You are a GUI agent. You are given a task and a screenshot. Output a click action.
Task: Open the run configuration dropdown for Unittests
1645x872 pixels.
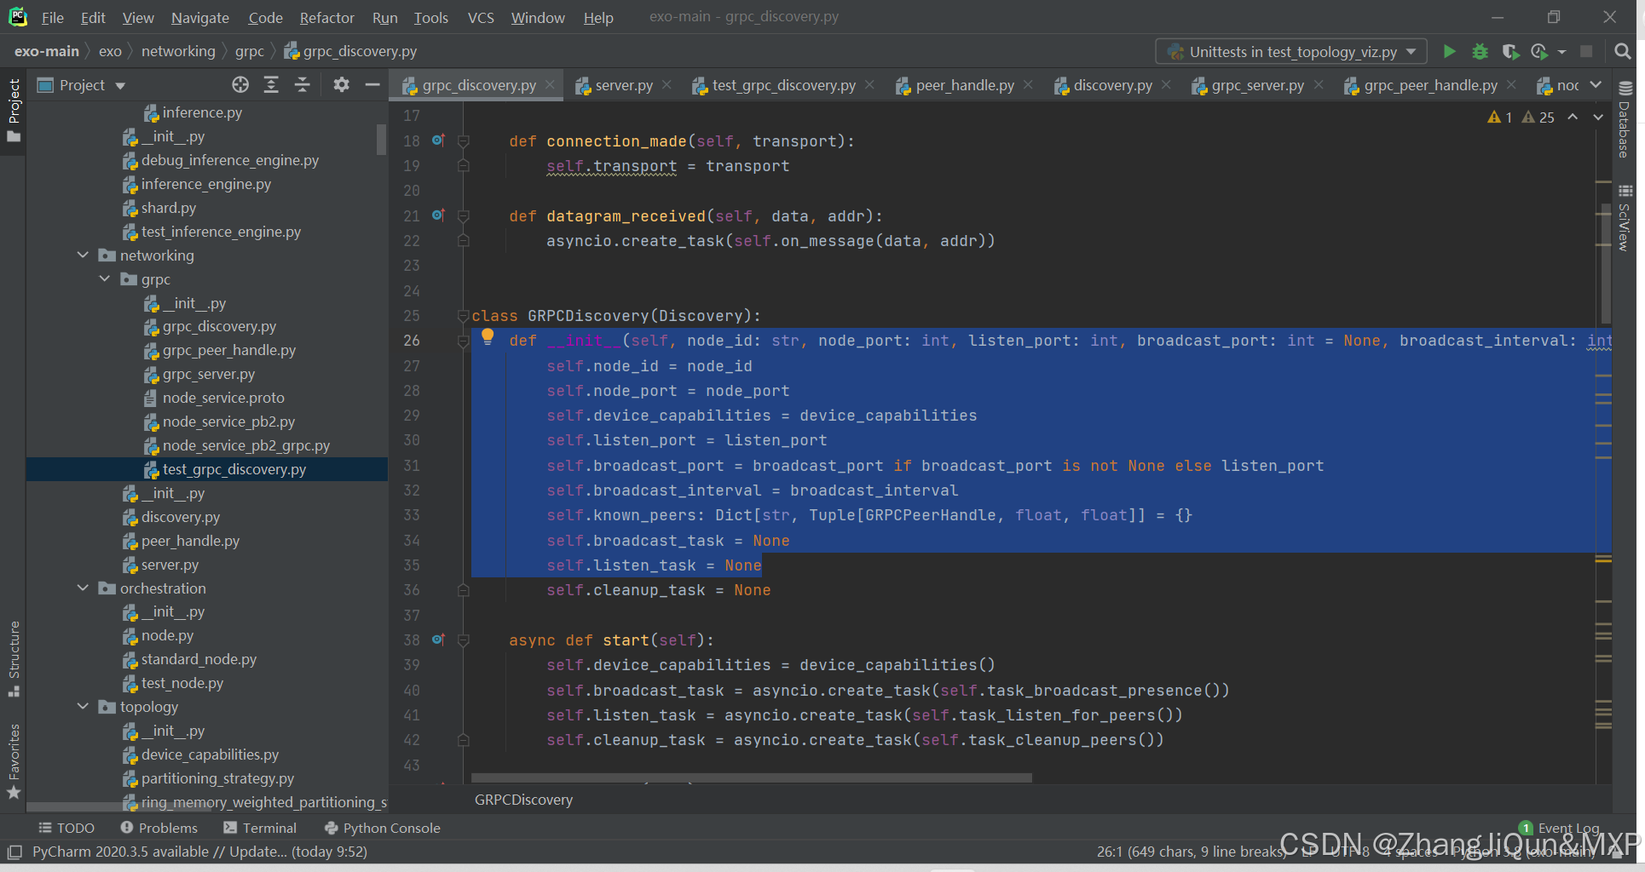click(1290, 52)
